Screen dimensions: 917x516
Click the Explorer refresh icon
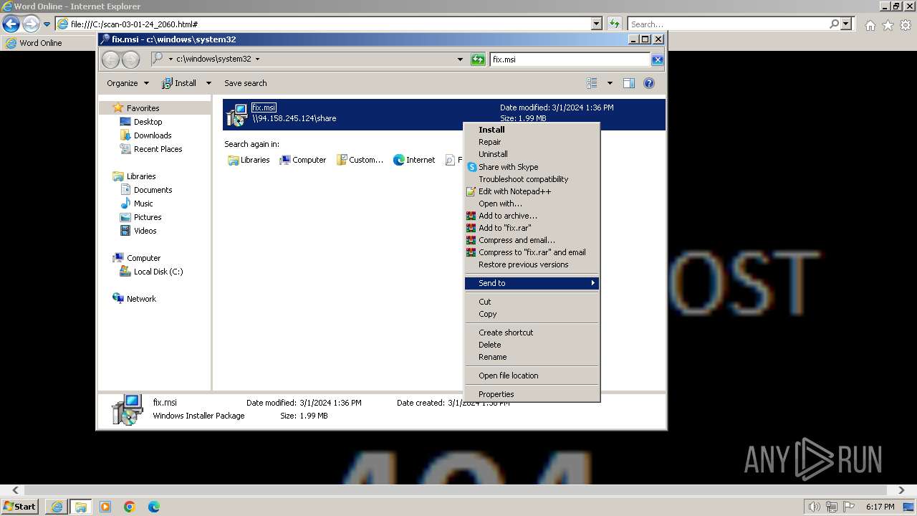tap(478, 59)
